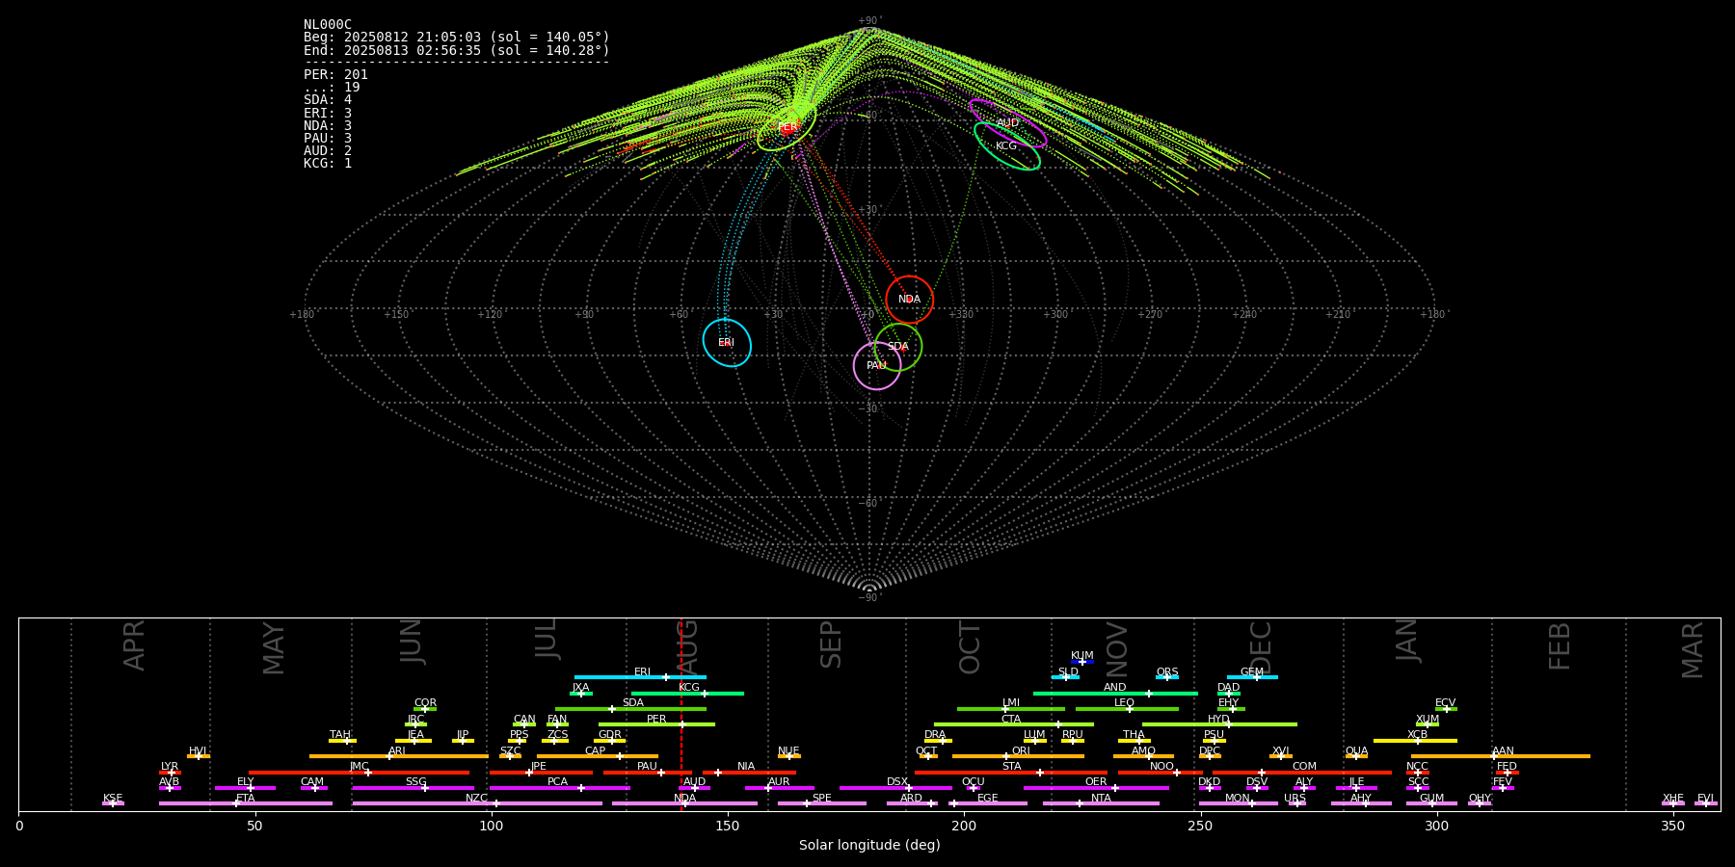The height and width of the screenshot is (867, 1735).
Task: Select the 'Beg: 20250812 21:05:03' line
Action: tap(457, 38)
